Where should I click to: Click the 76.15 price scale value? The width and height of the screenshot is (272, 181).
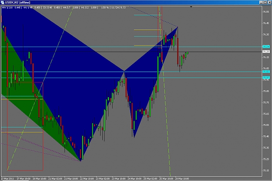click(266, 57)
